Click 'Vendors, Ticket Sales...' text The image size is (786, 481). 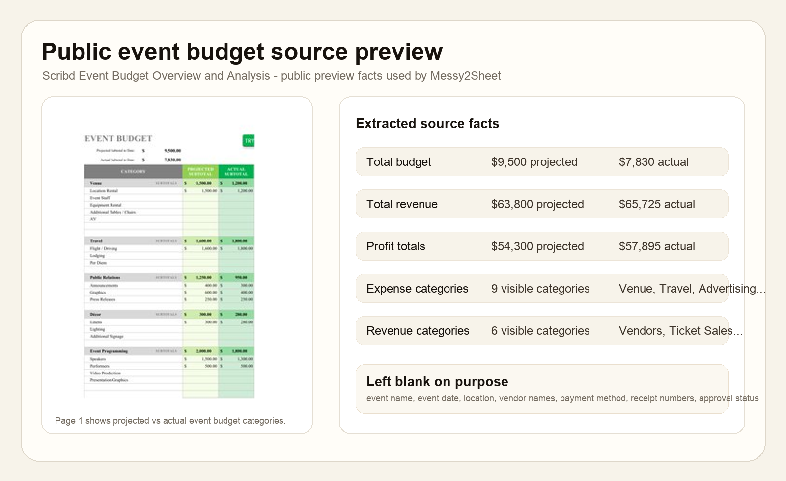pos(681,331)
